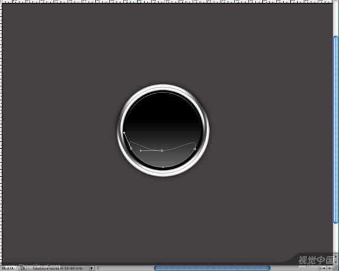Select the center anchor point on the curve
The height and width of the screenshot is (271, 339).
click(162, 151)
